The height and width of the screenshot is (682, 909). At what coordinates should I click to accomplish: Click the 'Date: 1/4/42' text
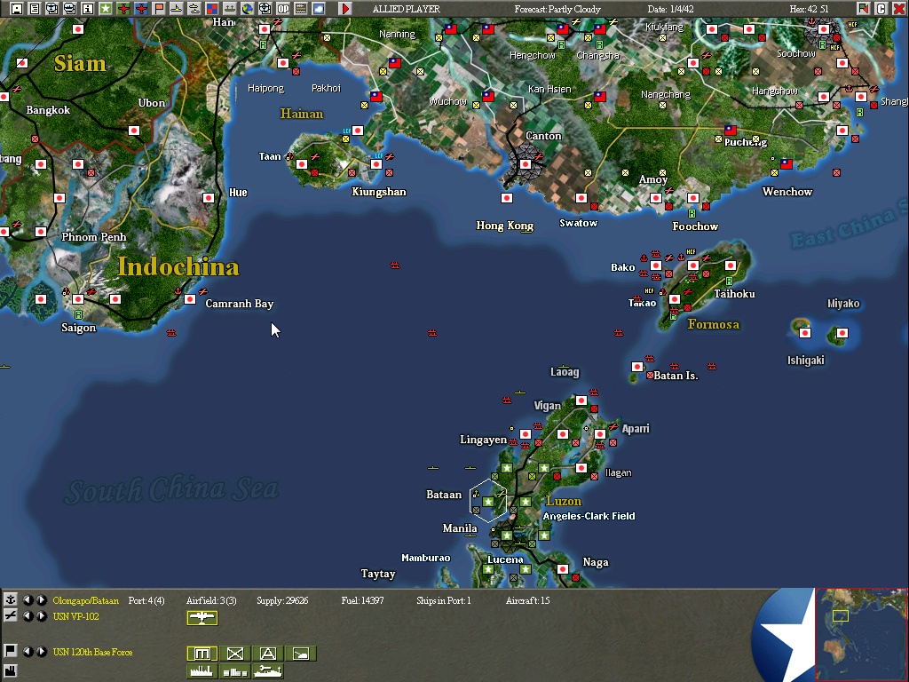tap(670, 9)
